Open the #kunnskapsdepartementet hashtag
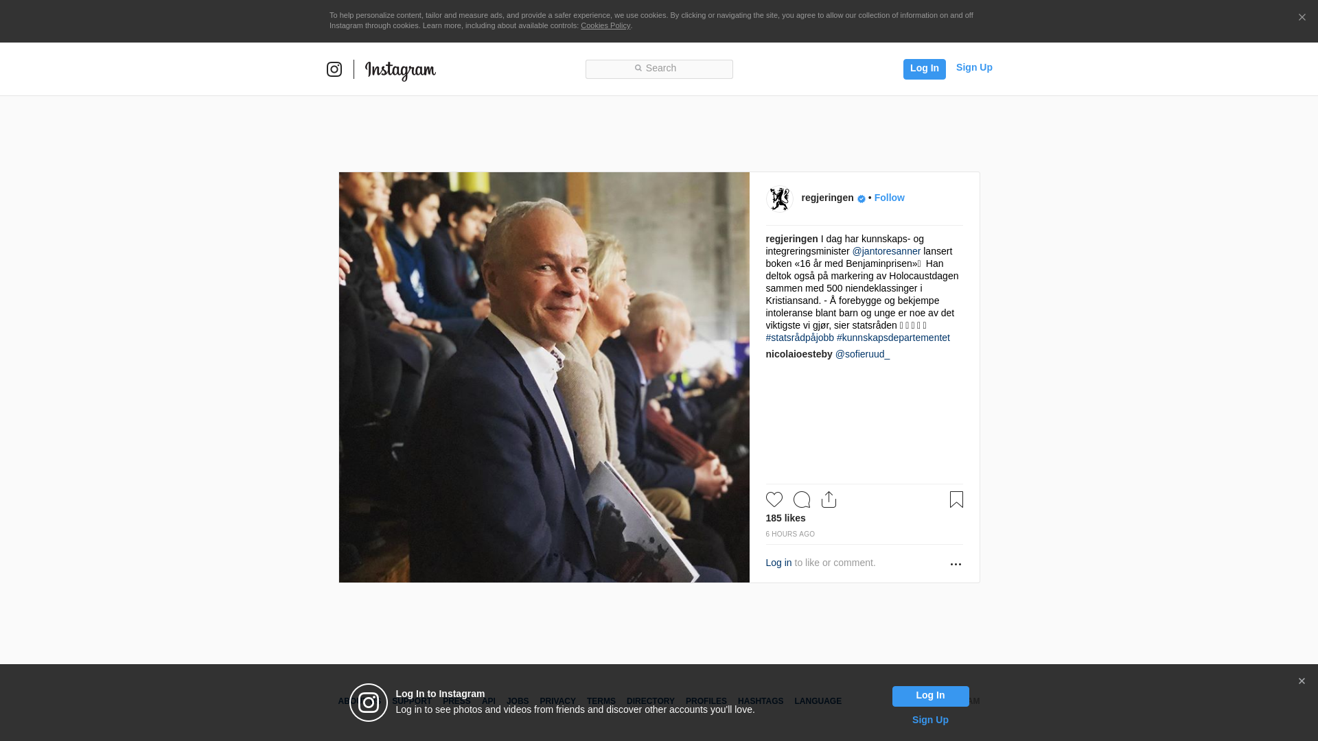The height and width of the screenshot is (741, 1318). (893, 338)
